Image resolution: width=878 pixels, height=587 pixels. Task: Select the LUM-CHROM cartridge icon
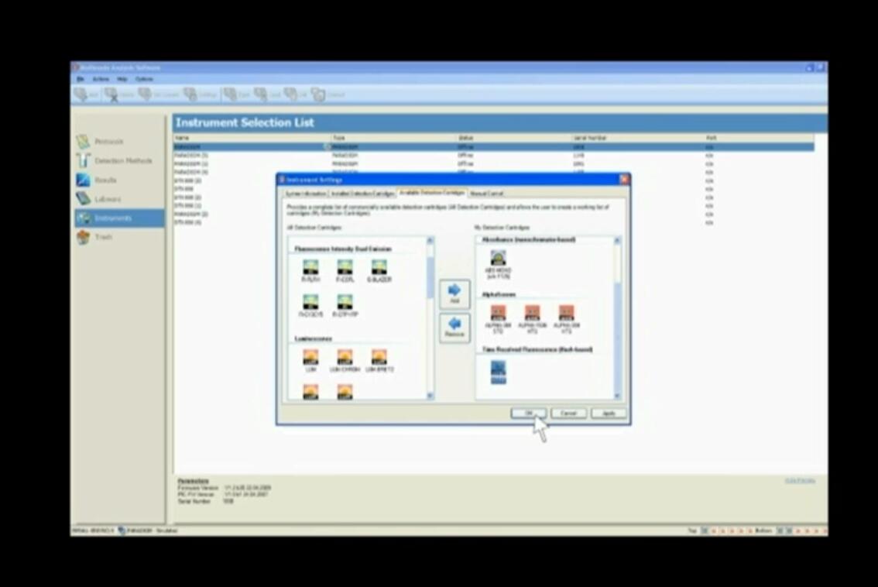pos(345,361)
